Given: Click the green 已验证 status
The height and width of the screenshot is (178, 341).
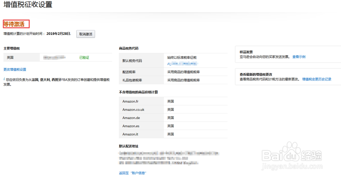Looking at the screenshot, I should click(x=84, y=57).
